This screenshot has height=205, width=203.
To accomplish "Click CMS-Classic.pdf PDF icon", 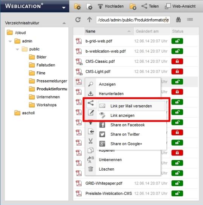I will click(79, 62).
